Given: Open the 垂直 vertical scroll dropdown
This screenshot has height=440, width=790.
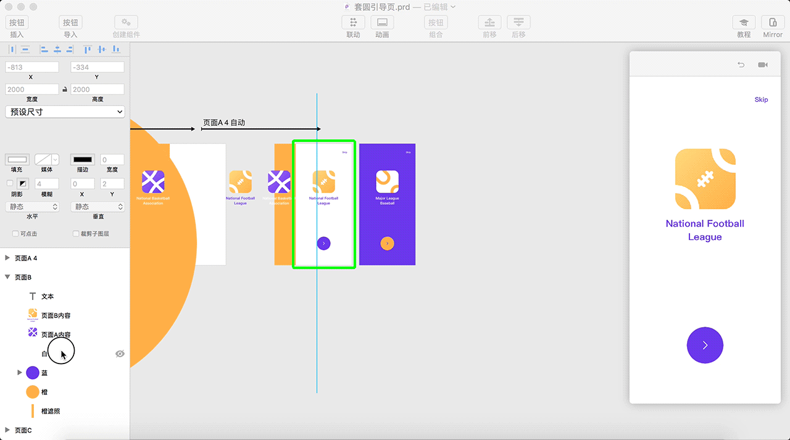Looking at the screenshot, I should (97, 207).
